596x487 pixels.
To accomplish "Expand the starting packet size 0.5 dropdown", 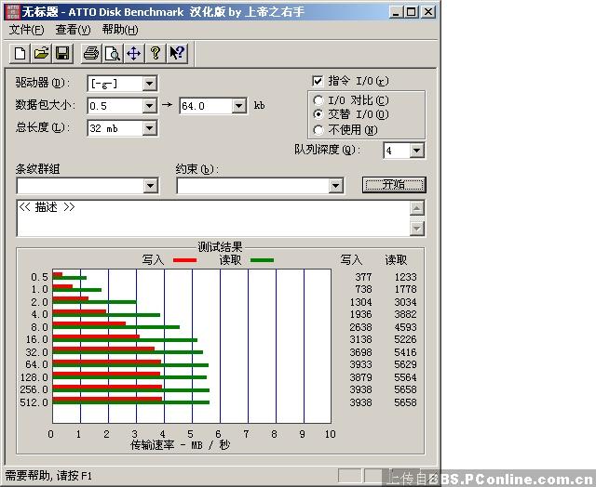I will coord(150,106).
